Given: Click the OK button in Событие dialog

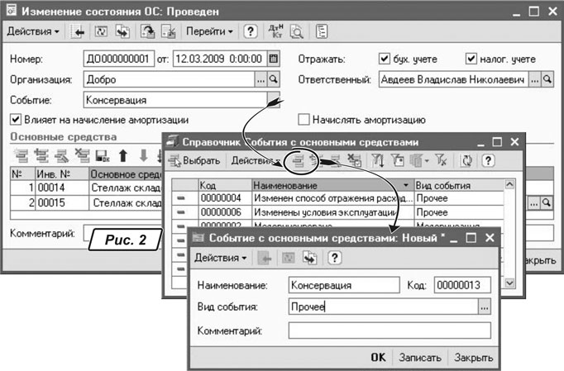Looking at the screenshot, I should click(377, 357).
